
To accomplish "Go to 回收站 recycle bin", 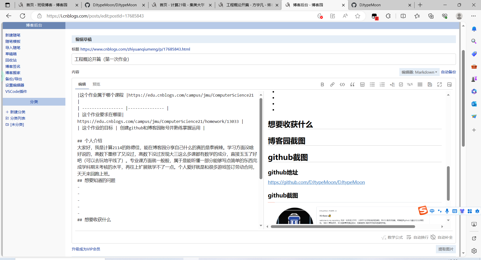I will pos(11,60).
